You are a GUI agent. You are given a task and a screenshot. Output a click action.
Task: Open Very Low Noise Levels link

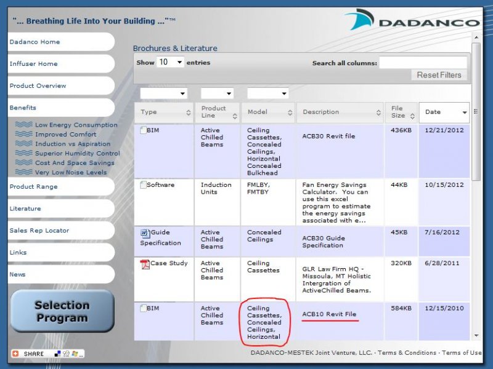[x=71, y=172]
